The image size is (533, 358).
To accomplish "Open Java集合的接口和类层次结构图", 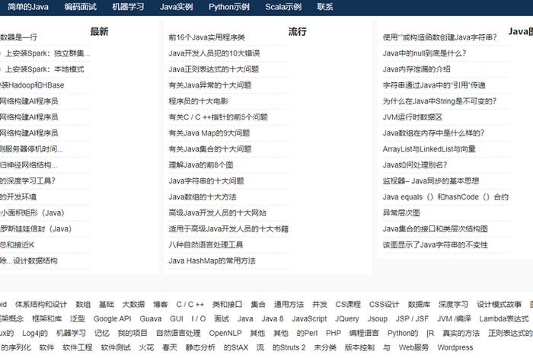I will [435, 229].
